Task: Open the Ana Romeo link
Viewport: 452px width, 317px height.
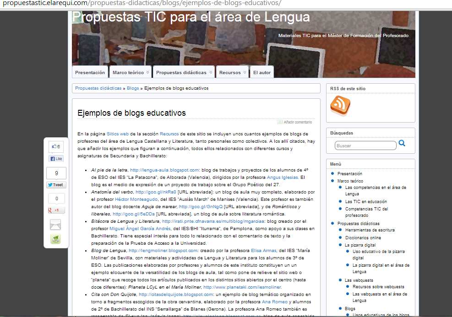Action: click(275, 302)
